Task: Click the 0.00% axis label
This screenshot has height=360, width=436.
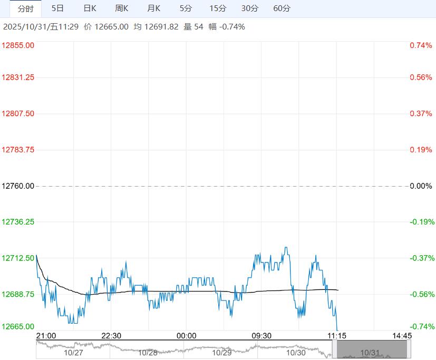Action: [x=420, y=186]
